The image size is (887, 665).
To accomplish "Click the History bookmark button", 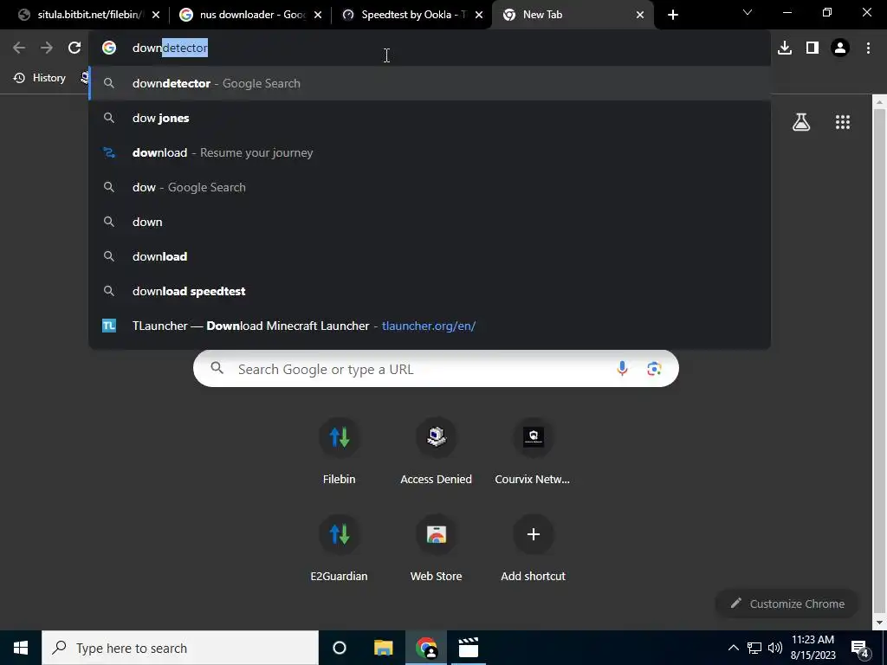I will 40,77.
